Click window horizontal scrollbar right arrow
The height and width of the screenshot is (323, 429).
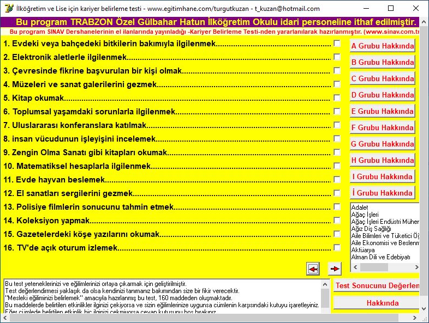415,318
